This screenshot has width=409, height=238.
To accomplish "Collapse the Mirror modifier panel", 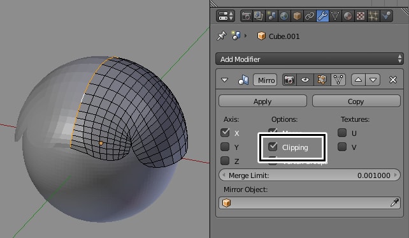I will 224,80.
